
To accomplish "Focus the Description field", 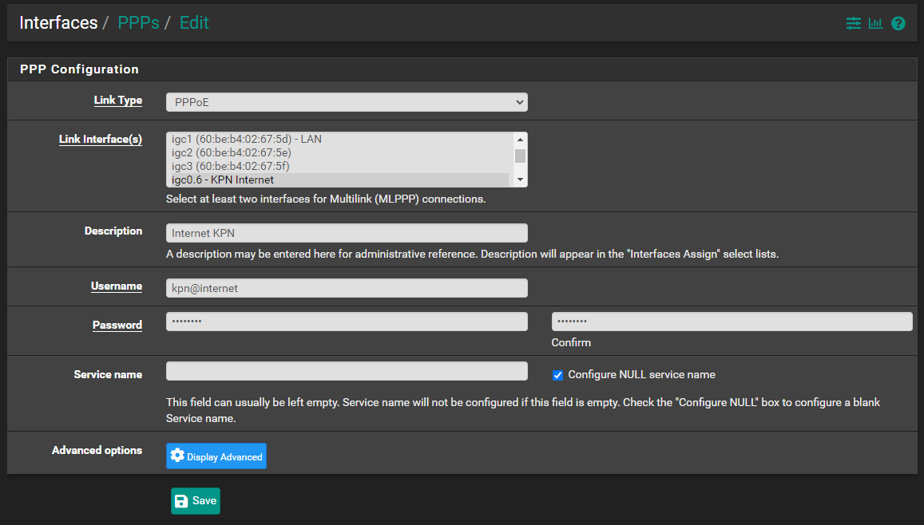I will 347,233.
